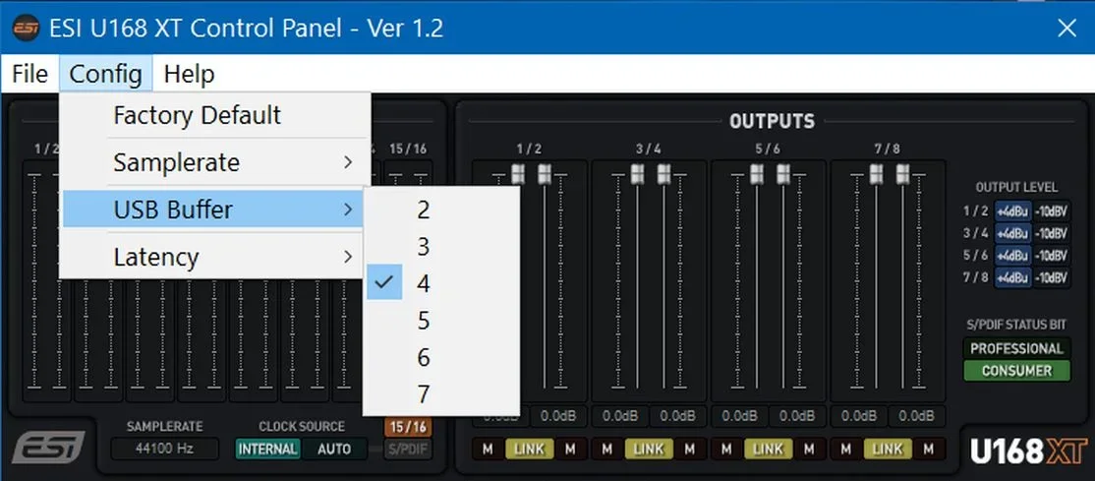Click the ESI logo at bottom left
The width and height of the screenshot is (1095, 481).
coord(49,448)
